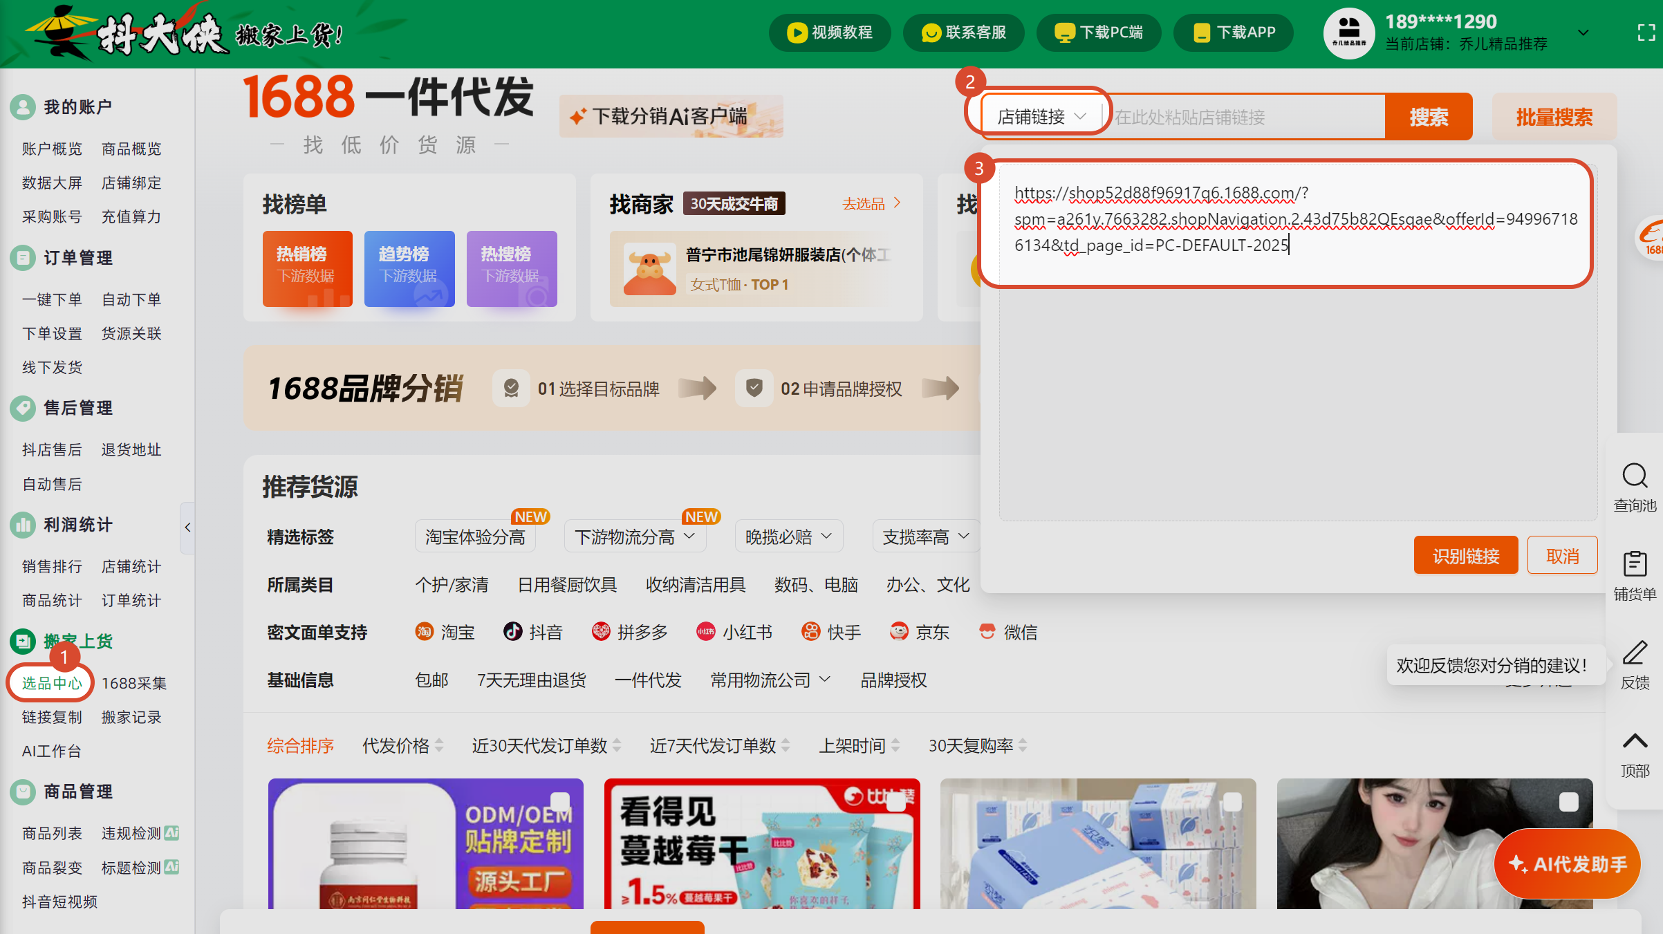Collapse the left sidebar arrow

point(187,527)
